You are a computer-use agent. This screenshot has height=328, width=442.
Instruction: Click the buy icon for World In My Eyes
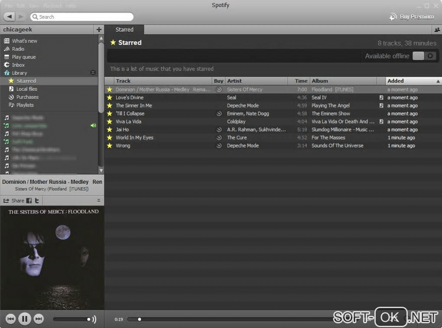click(x=219, y=137)
